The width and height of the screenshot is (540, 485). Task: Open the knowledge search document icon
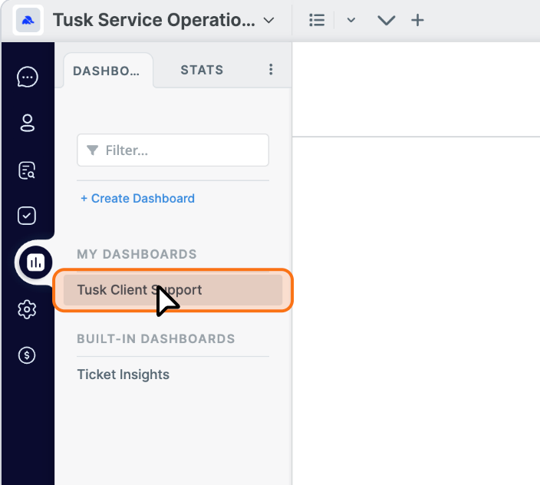coord(27,170)
